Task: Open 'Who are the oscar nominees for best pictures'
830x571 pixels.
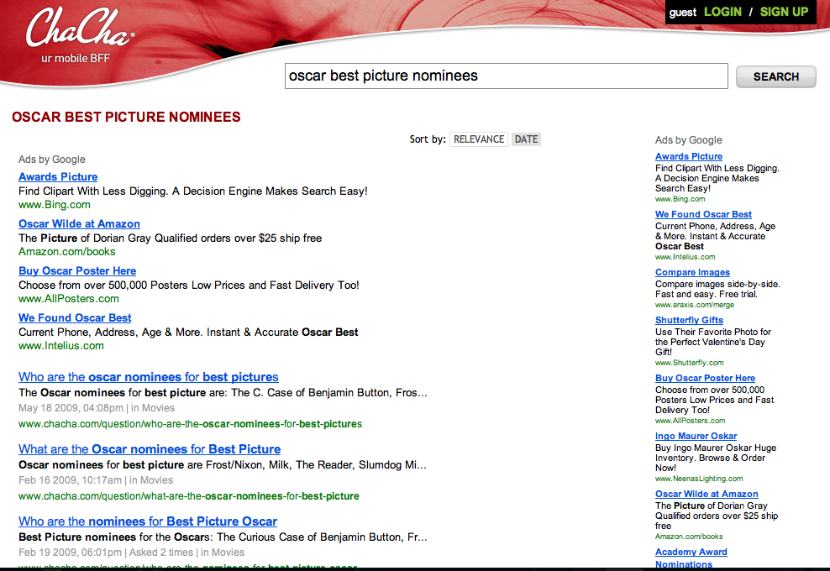Action: (148, 377)
